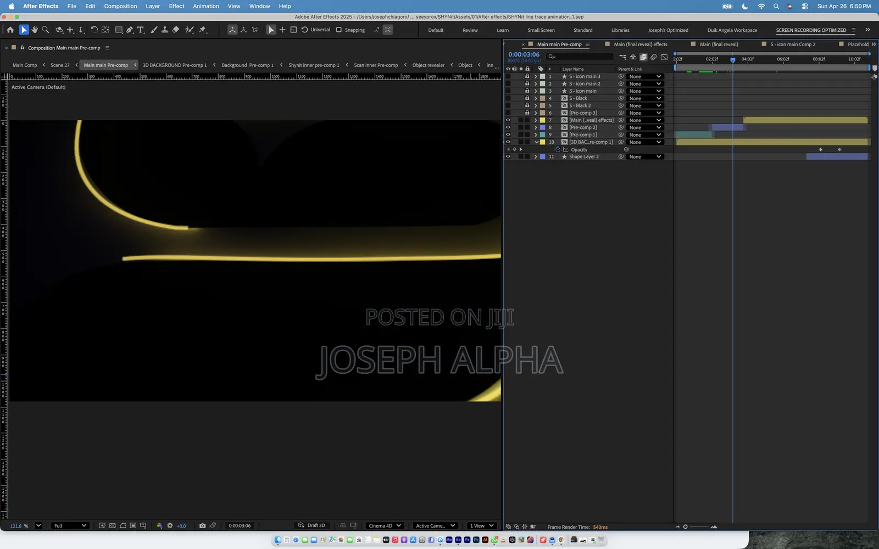Select the Review workspace

470,30
